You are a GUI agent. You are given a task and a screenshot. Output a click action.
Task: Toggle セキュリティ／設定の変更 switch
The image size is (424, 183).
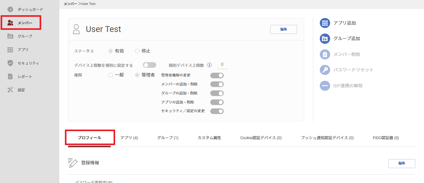pyautogui.click(x=217, y=111)
